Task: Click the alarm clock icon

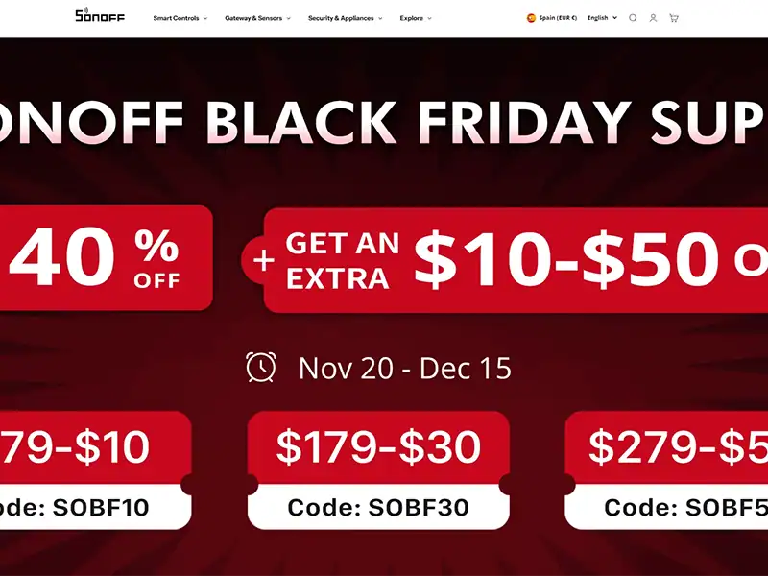Action: pos(261,367)
